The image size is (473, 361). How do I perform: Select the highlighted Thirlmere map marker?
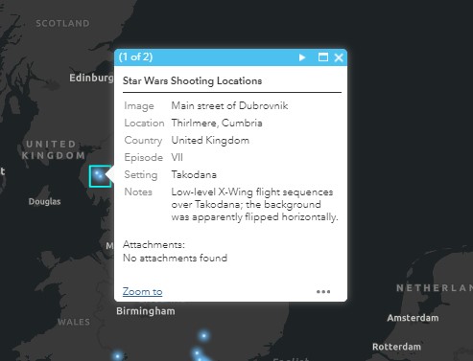100,176
